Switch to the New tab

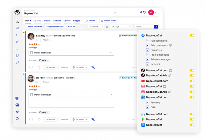click(x=28, y=20)
